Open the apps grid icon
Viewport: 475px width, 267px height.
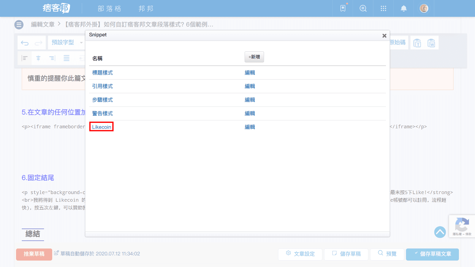point(383,8)
